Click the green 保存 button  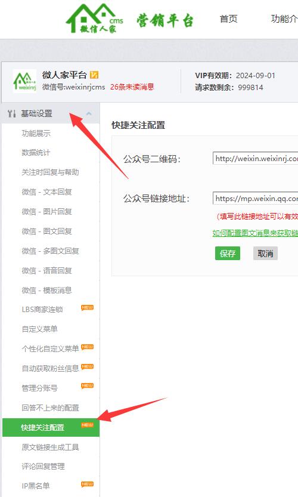[x=228, y=253]
